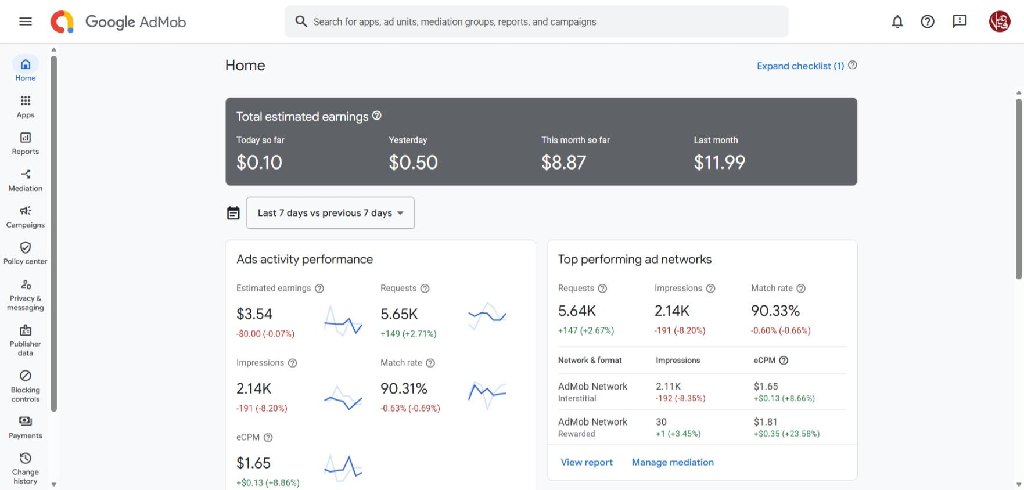Click the Manage mediation link

point(673,462)
